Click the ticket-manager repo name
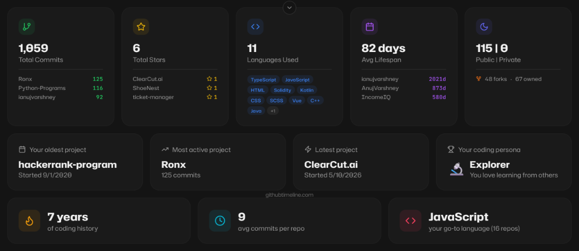The image size is (579, 251). coord(153,97)
